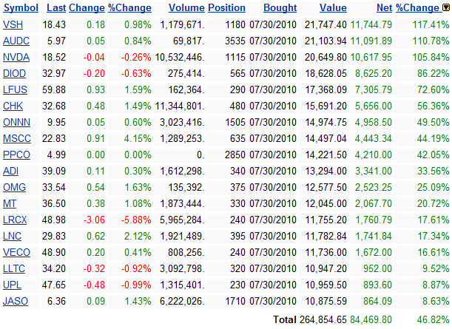
Task: Open the ADI stock link
Action: pyautogui.click(x=10, y=171)
